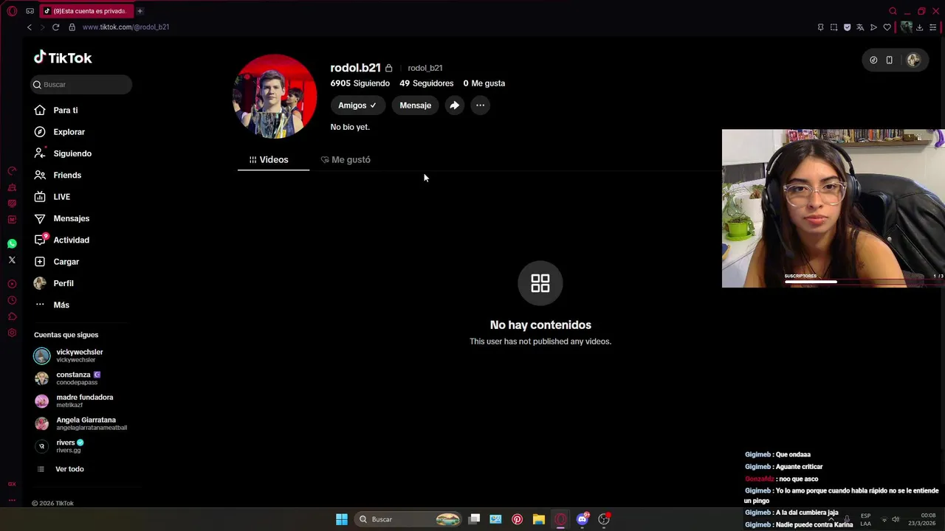Click the TikTok coins icon top right

[873, 60]
